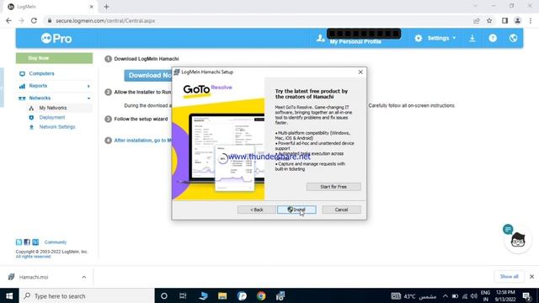Bookmark this page with star icon
The image size is (539, 303).
[x=489, y=20]
